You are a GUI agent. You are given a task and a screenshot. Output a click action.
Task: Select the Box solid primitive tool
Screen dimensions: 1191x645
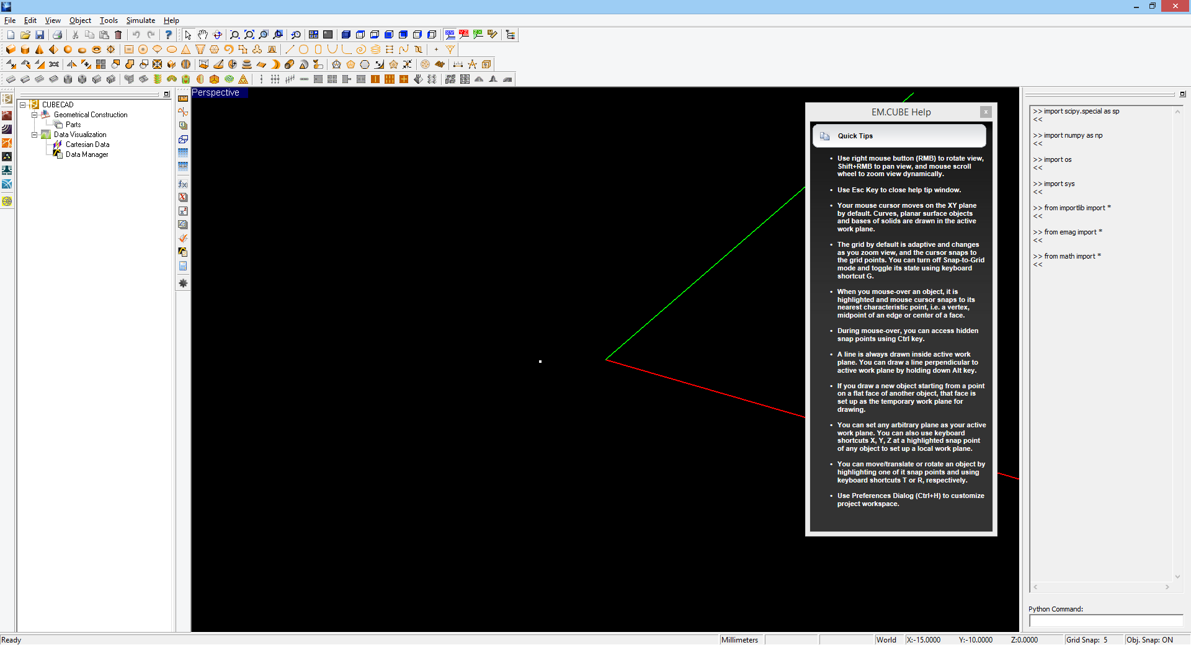coord(11,50)
